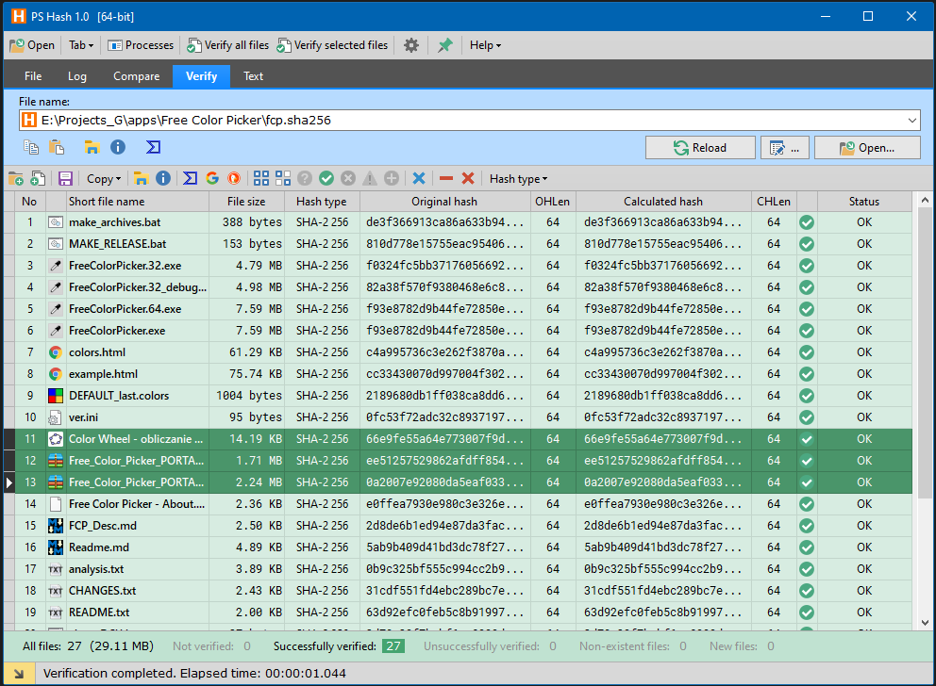Viewport: 936px width, 686px height.
Task: Click the Original hash column header
Action: point(444,202)
